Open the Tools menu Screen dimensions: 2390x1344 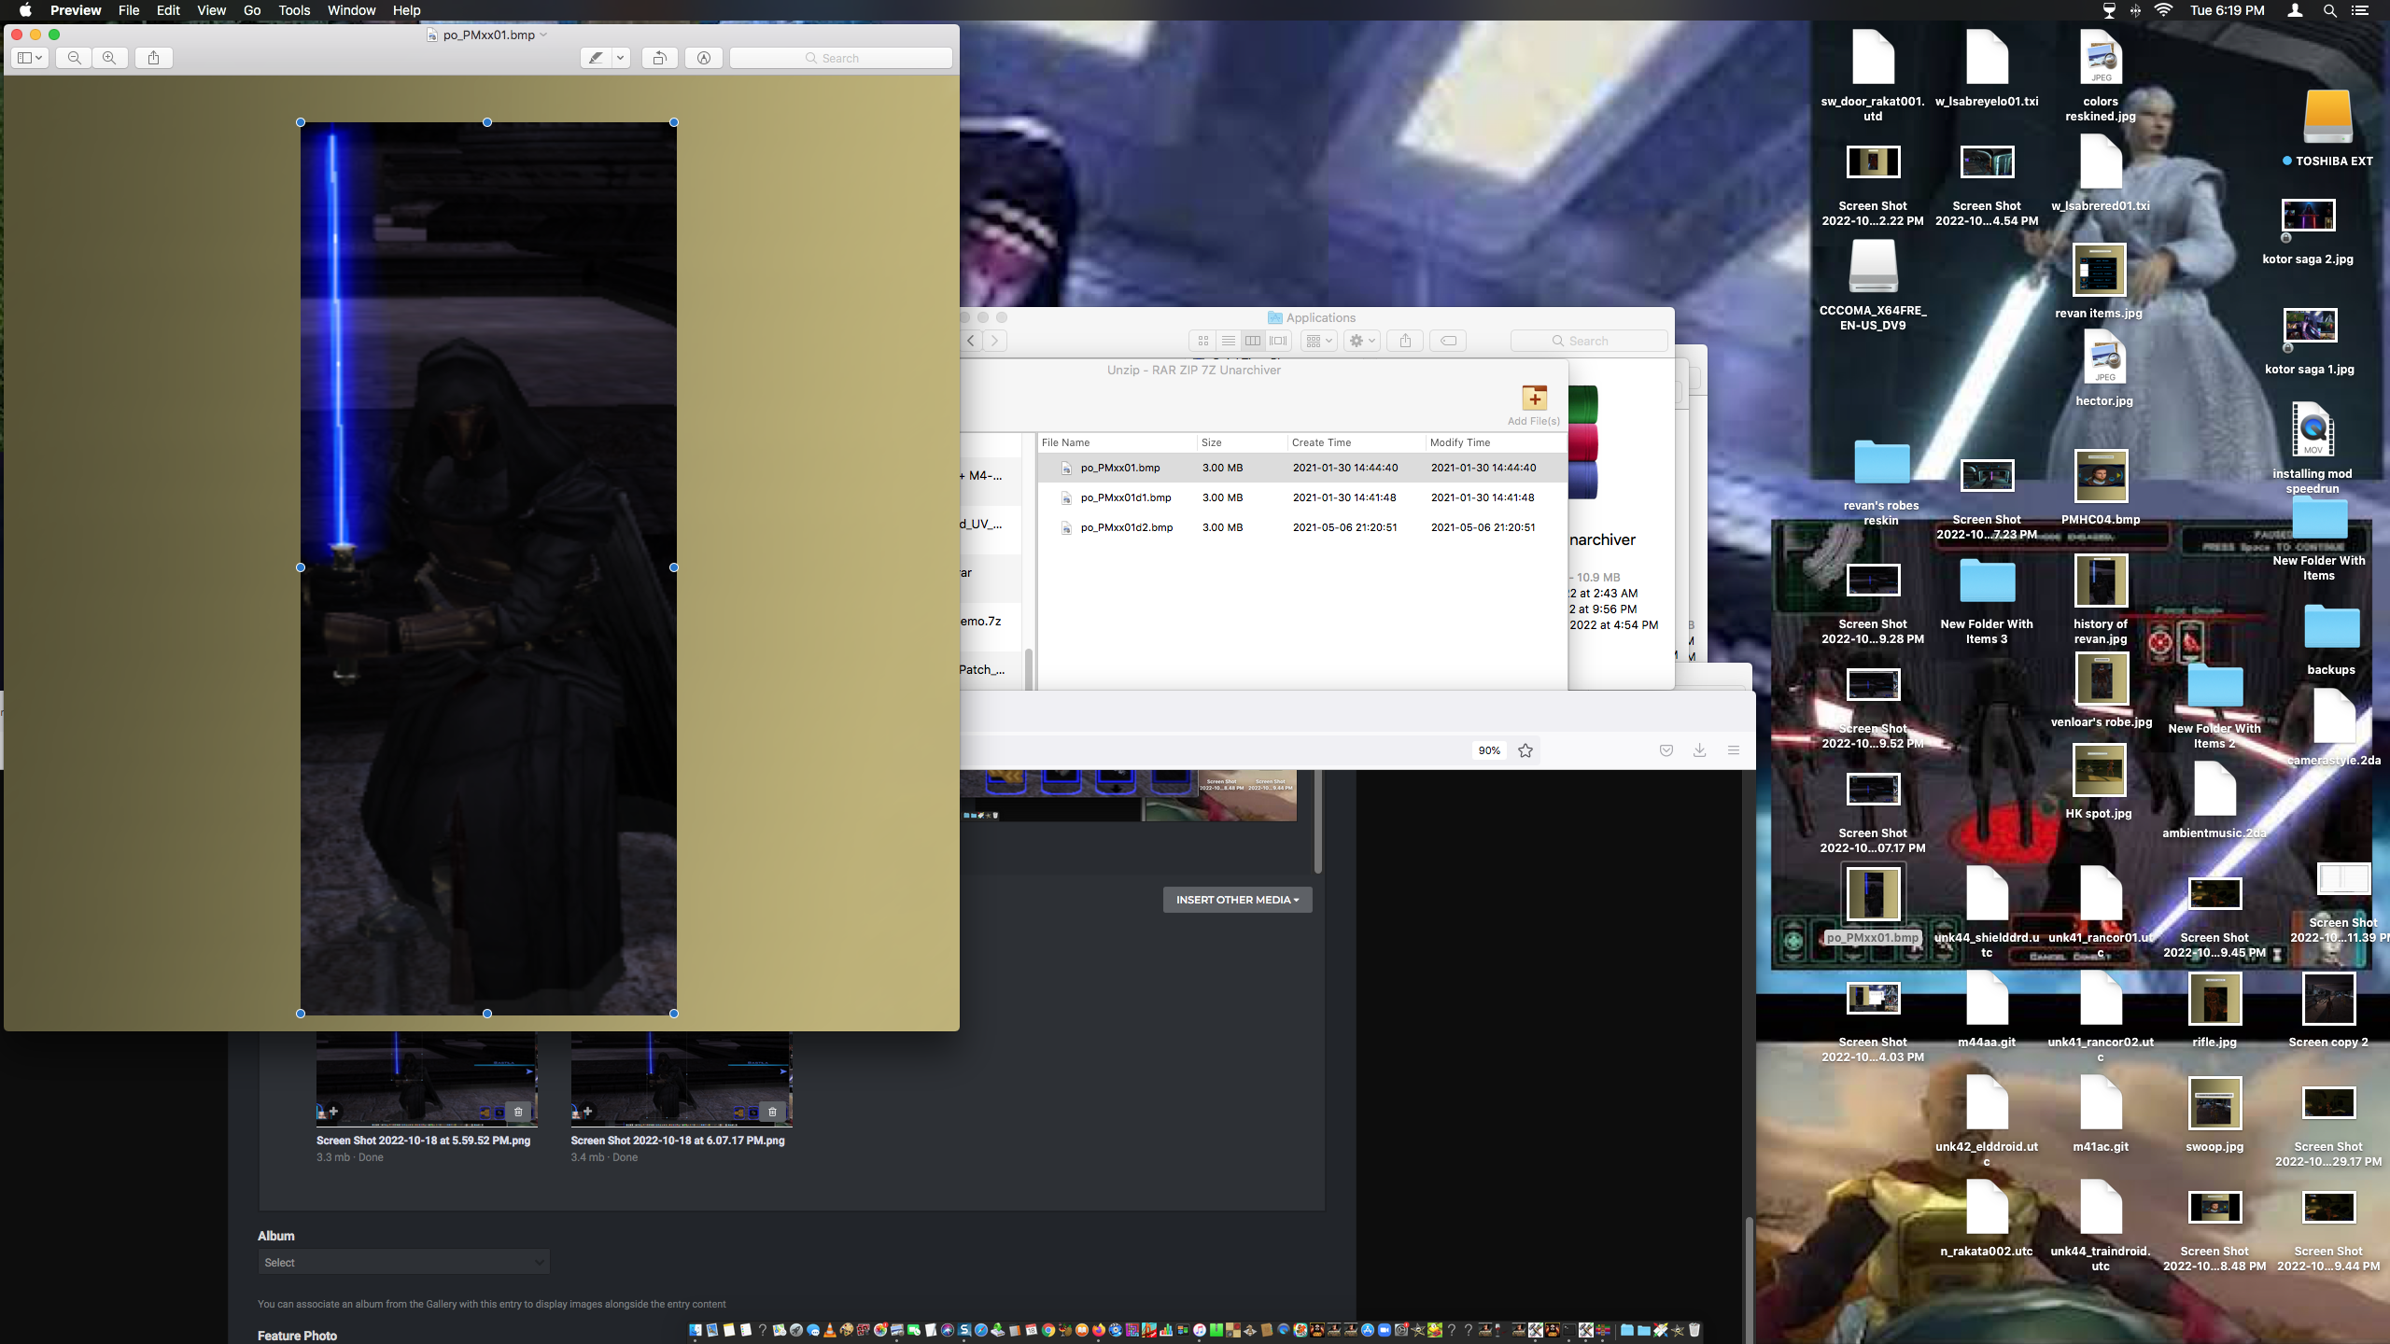coord(294,10)
